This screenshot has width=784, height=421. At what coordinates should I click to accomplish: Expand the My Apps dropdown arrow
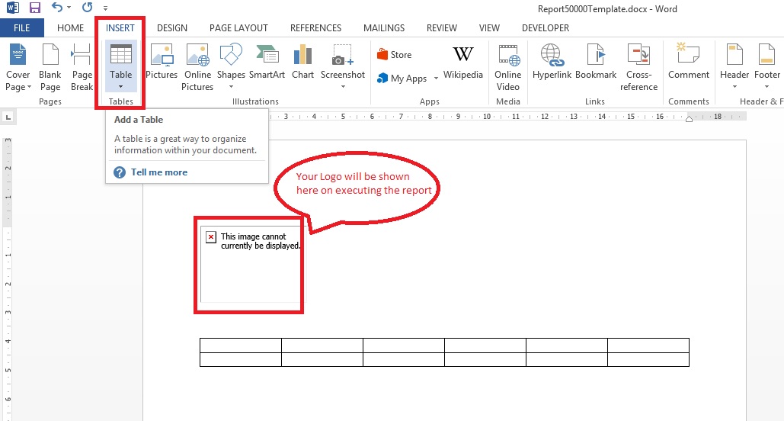pyautogui.click(x=436, y=79)
